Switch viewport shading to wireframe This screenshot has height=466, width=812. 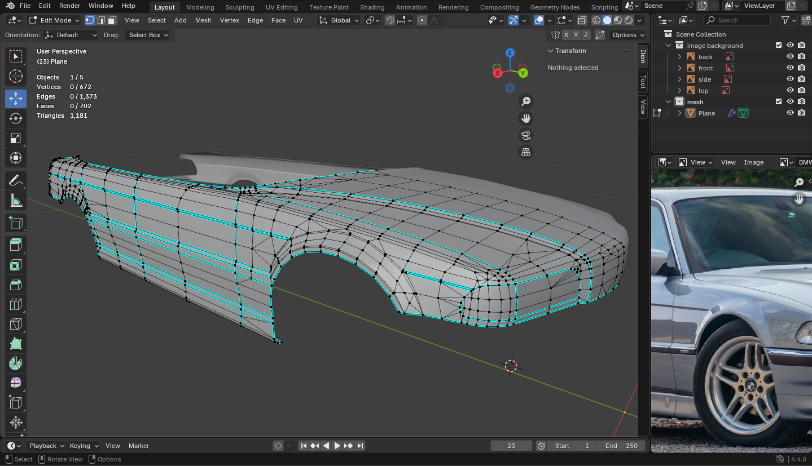[x=596, y=20]
